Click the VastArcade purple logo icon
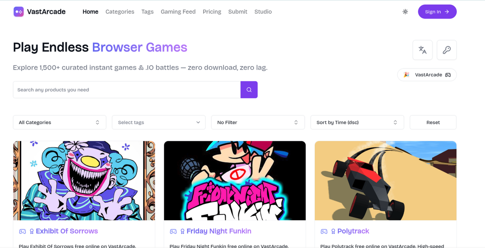The image size is (485, 248). click(19, 12)
